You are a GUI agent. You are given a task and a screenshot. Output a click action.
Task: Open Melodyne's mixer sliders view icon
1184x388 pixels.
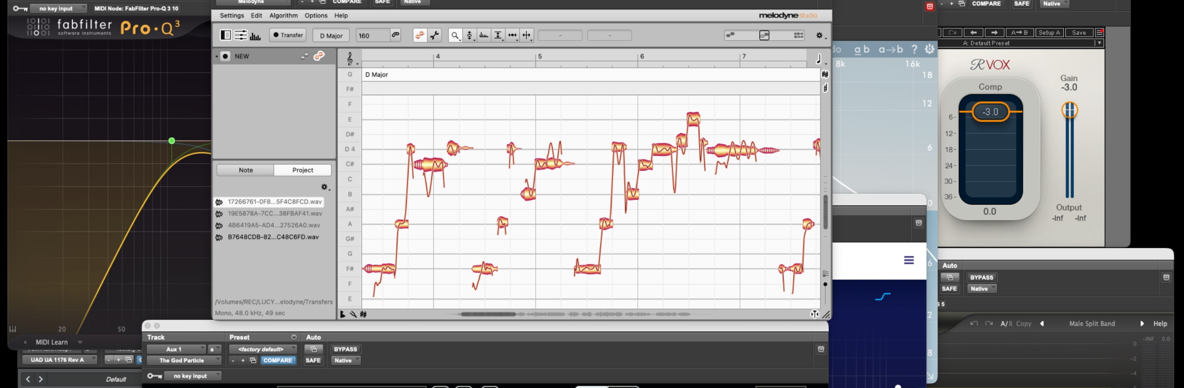point(240,35)
